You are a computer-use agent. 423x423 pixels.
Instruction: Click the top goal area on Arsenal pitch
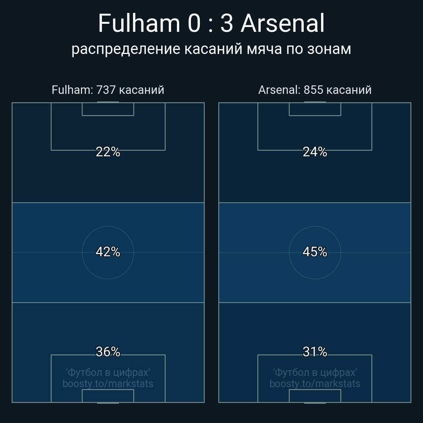pos(315,109)
